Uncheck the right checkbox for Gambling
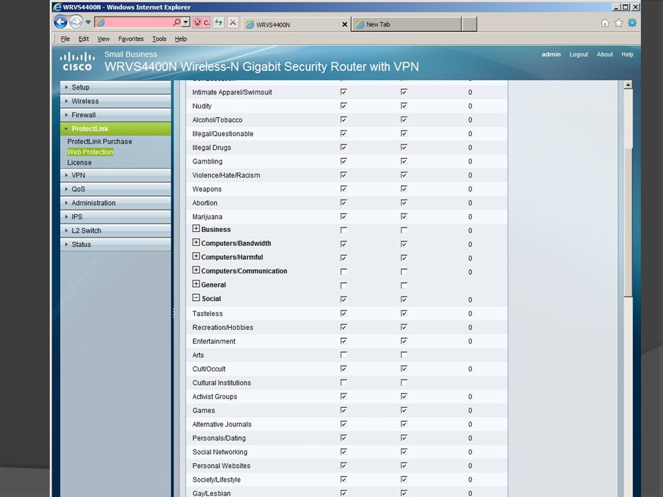663x497 pixels. pyautogui.click(x=404, y=161)
